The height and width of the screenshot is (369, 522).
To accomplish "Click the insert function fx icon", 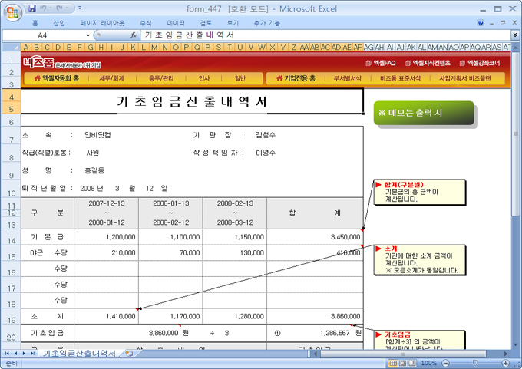I will [x=134, y=35].
